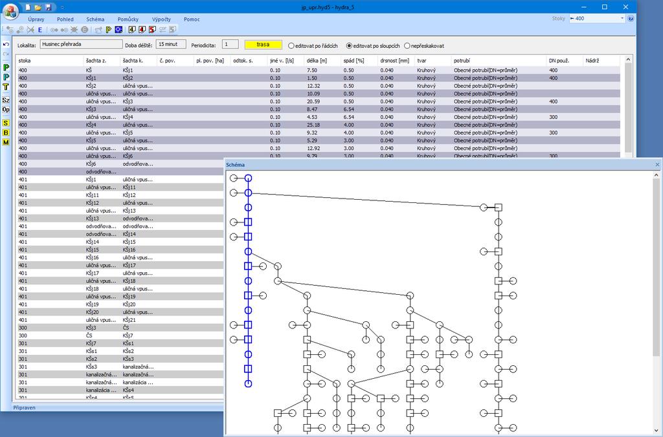Screen dimensions: 663x437
Task: Save the project with floppy icon
Action: click(x=48, y=7)
